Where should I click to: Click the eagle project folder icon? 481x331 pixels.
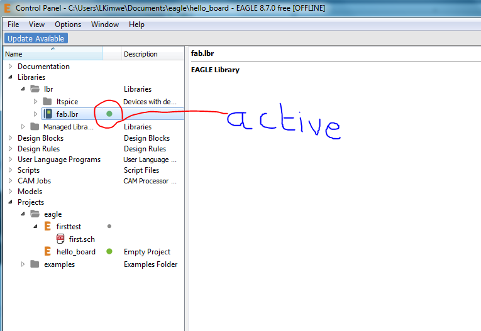click(x=35, y=214)
